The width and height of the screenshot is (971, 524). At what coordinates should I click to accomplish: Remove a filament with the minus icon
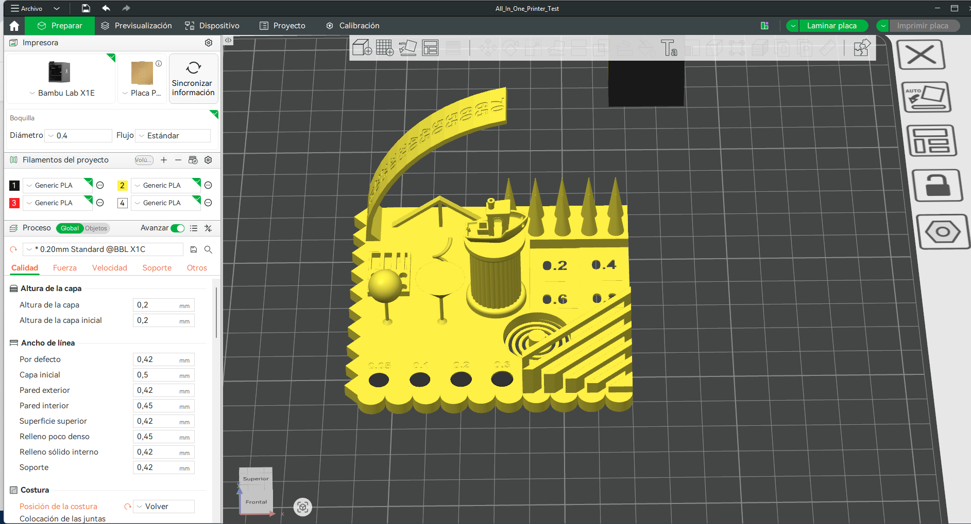tap(178, 160)
